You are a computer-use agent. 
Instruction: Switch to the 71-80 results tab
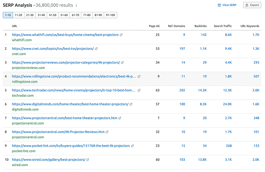pyautogui.click(x=87, y=15)
